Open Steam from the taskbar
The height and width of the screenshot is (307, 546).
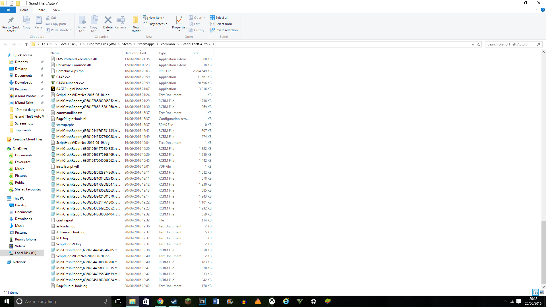[174, 301]
